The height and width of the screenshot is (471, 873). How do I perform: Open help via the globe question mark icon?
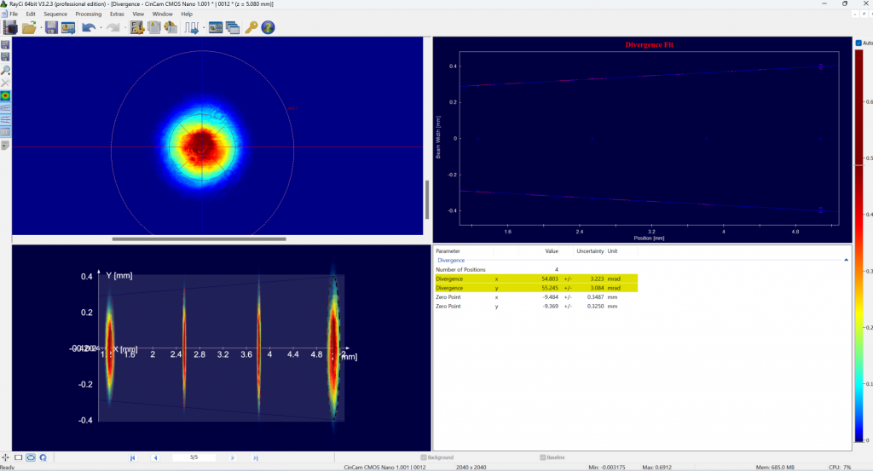click(x=268, y=27)
